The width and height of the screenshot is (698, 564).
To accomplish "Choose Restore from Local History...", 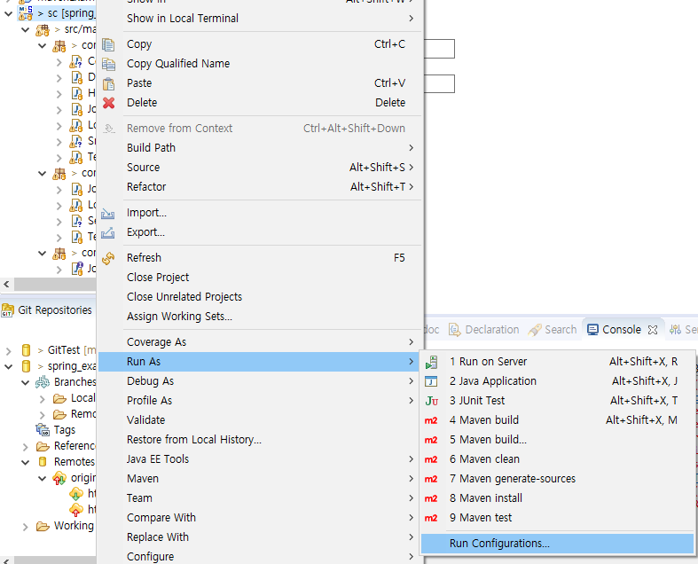I will [x=259, y=440].
